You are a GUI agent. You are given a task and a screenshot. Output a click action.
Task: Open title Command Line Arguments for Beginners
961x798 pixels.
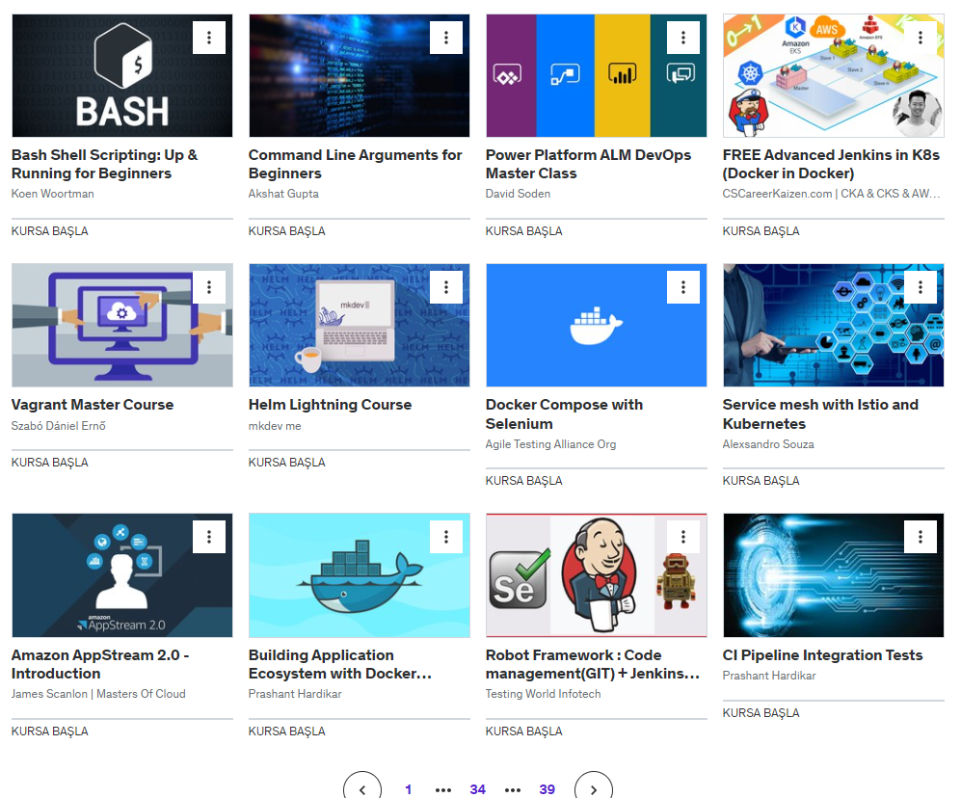point(356,164)
